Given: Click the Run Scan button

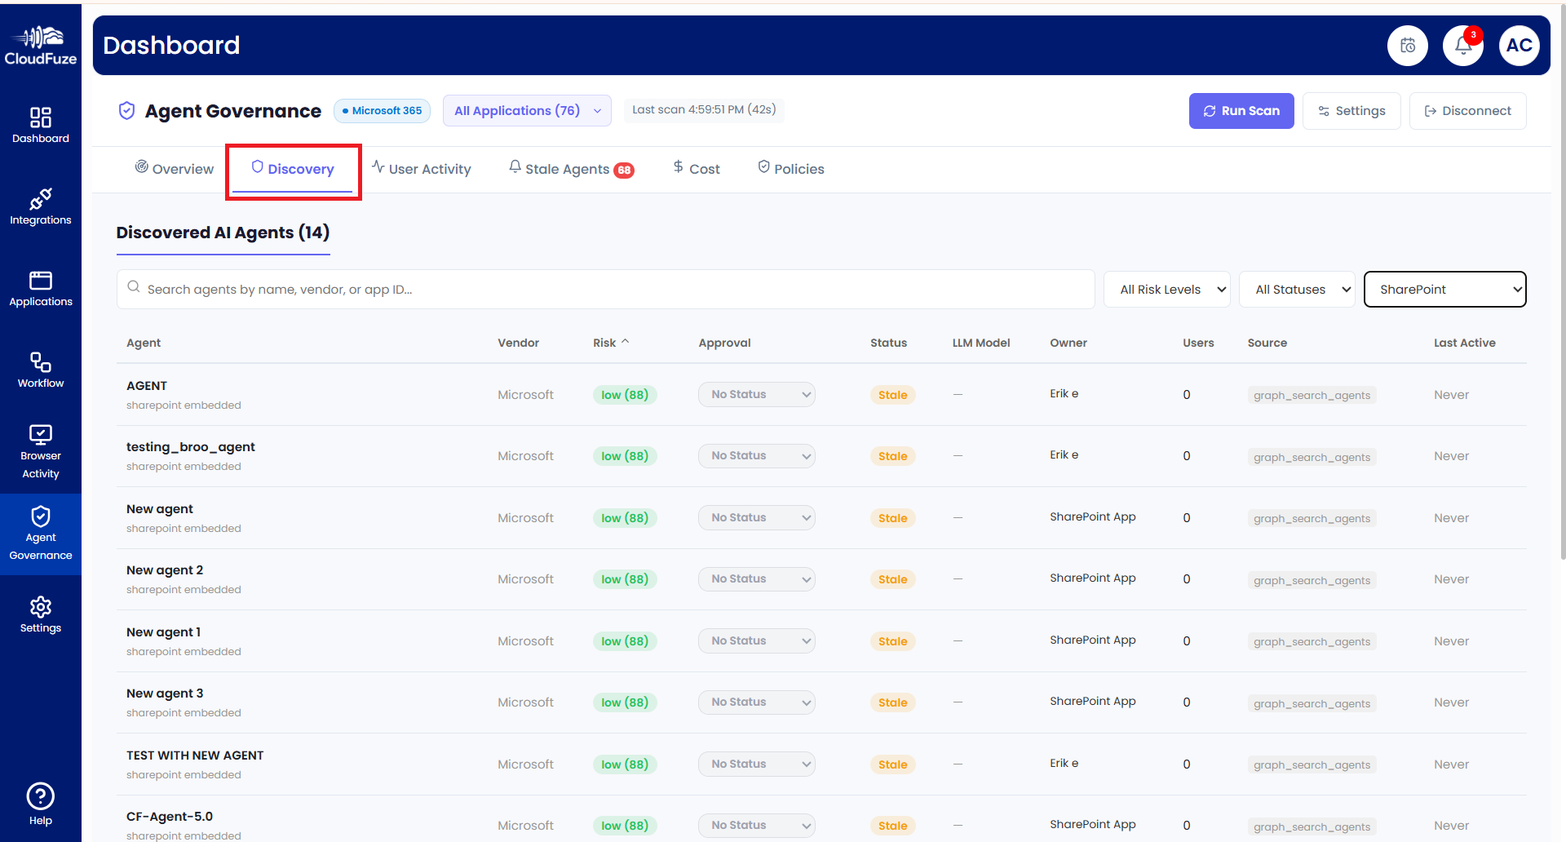Looking at the screenshot, I should (x=1241, y=111).
